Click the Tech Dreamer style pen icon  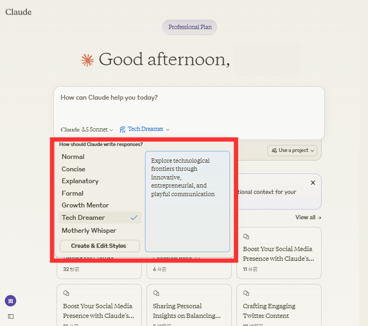point(123,129)
